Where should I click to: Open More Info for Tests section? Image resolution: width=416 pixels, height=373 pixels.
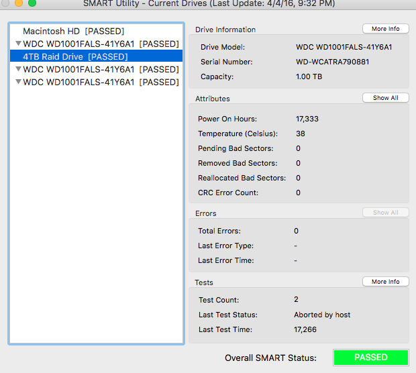coord(386,282)
